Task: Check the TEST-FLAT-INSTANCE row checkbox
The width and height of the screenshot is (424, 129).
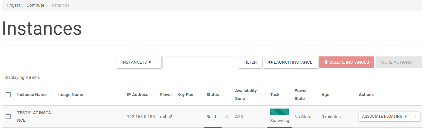Action: click(x=8, y=117)
